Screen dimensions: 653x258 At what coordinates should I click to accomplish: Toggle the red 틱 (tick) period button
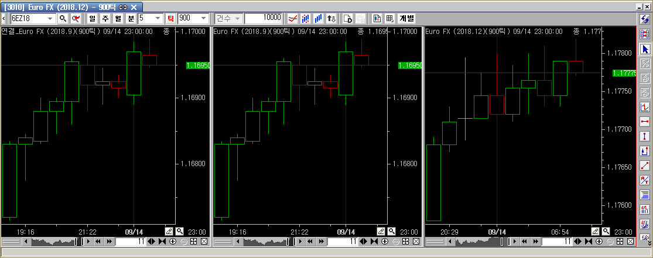click(170, 18)
